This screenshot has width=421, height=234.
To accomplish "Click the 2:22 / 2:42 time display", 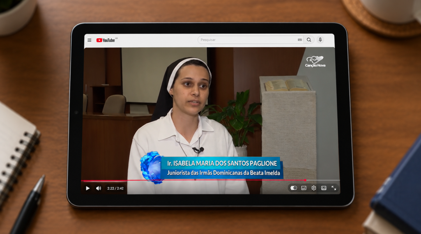I will point(115,188).
